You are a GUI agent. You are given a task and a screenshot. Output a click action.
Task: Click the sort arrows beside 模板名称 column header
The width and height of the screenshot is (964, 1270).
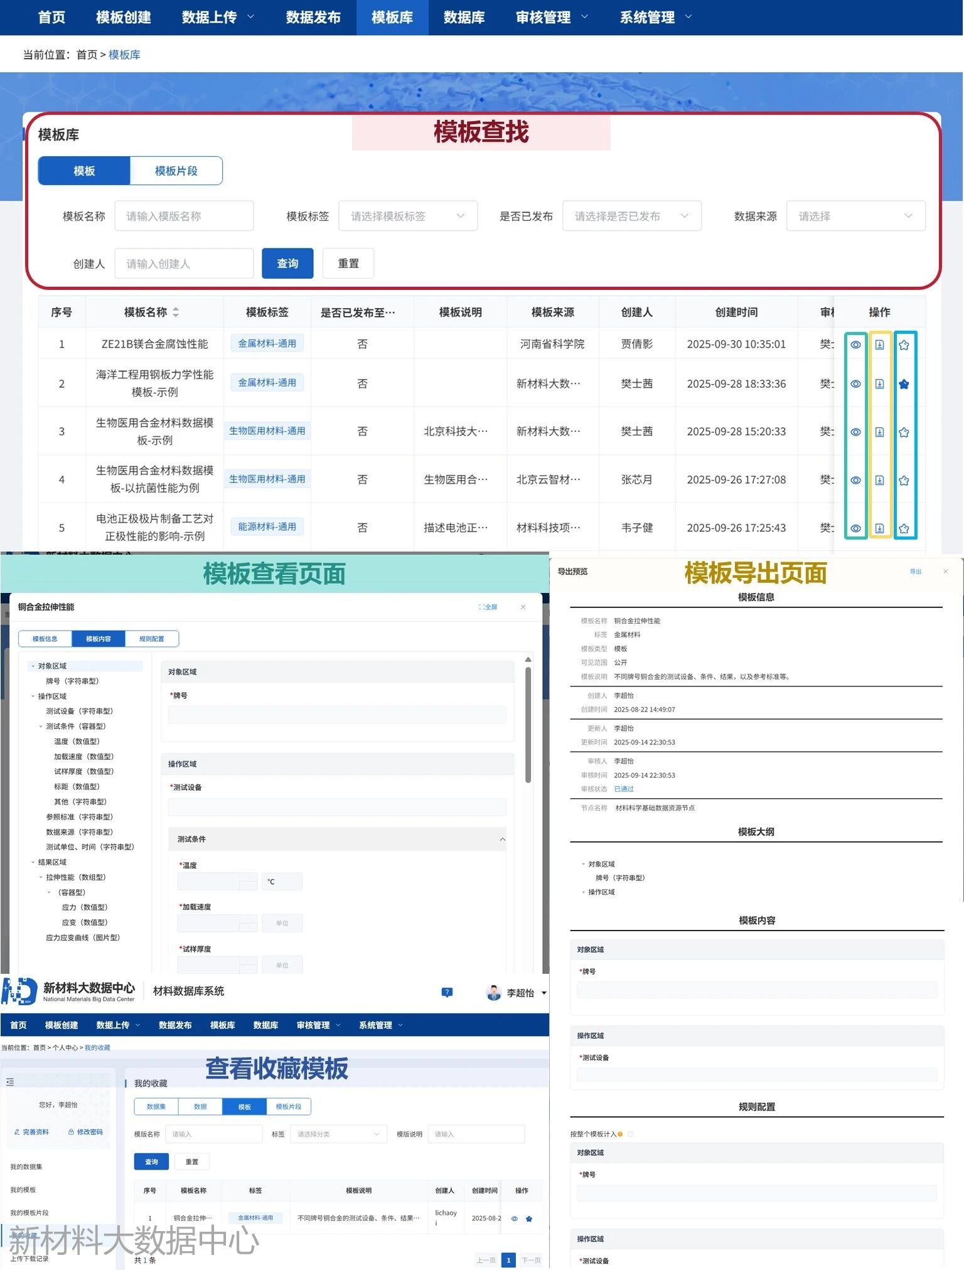pyautogui.click(x=176, y=312)
